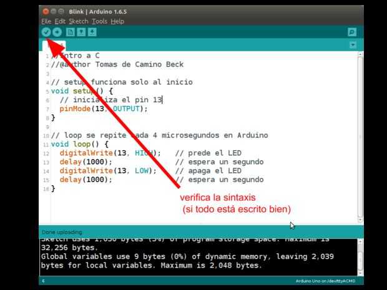387x290 pixels.
Task: Click 'digitalWrite(13, LOW);' code
Action: (108, 171)
